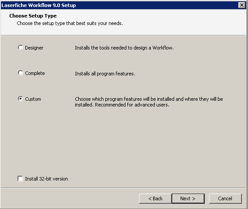Click the 'Installs all program features' description
The width and height of the screenshot is (248, 209).
tap(105, 74)
